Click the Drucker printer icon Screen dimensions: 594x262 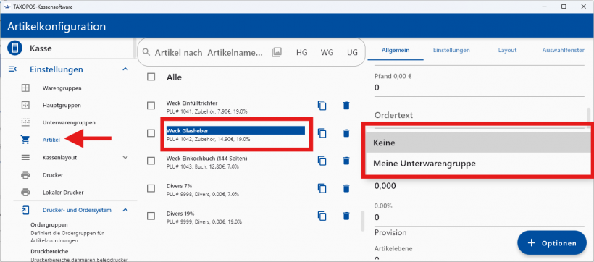pyautogui.click(x=25, y=175)
